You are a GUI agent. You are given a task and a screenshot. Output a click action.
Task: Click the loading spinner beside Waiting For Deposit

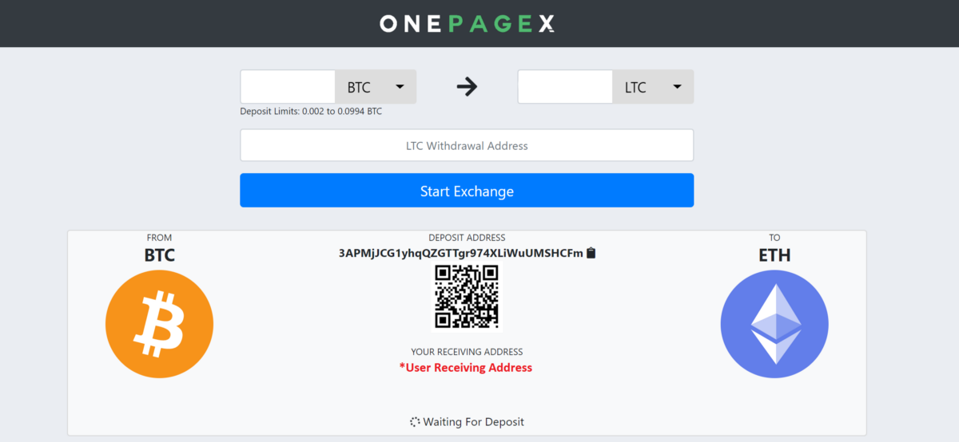click(415, 422)
